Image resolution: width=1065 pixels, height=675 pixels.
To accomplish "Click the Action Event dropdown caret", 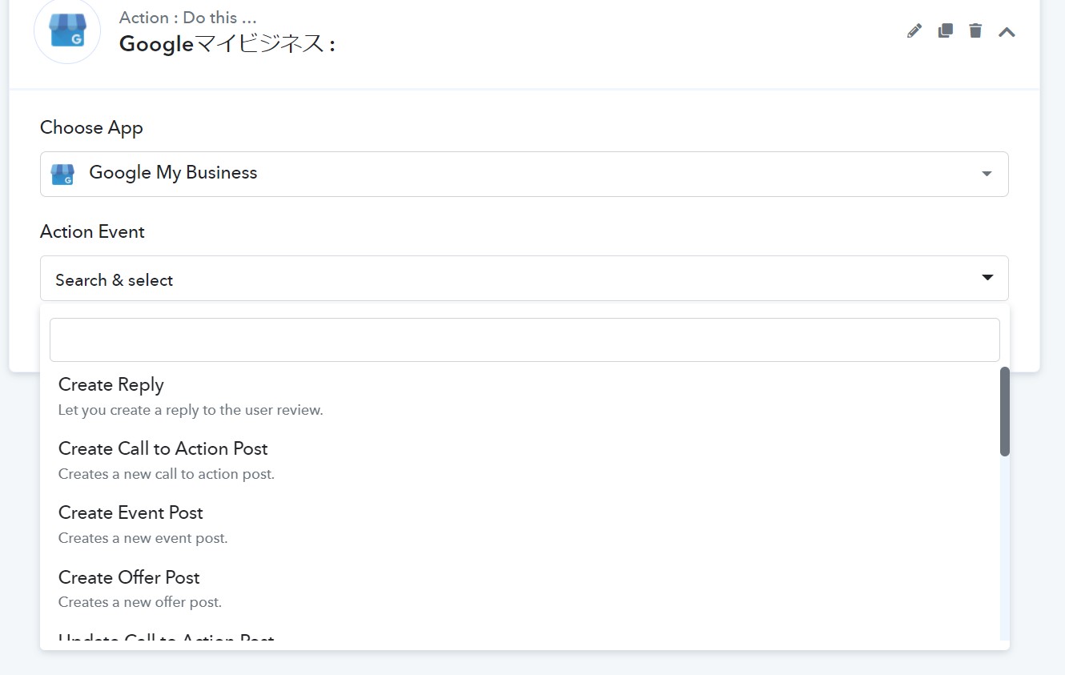I will 987,278.
